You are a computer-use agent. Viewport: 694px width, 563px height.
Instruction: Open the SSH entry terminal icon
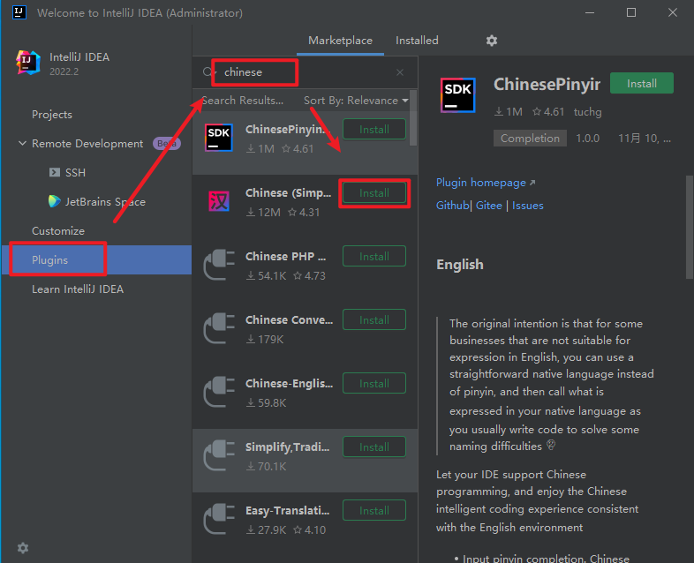pos(55,172)
